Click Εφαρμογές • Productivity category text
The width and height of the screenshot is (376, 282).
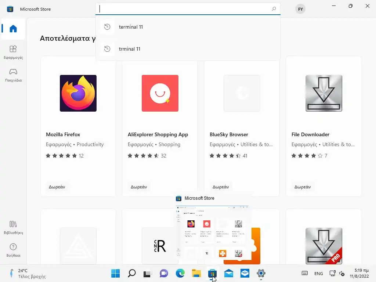tap(75, 144)
